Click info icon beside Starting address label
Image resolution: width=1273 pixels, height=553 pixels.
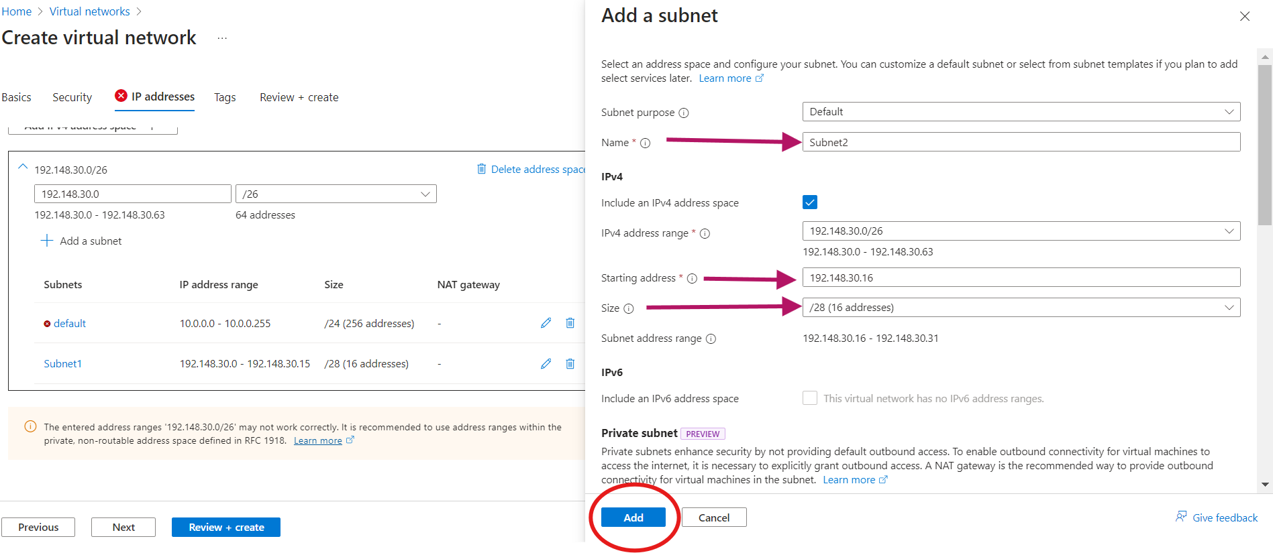click(692, 278)
